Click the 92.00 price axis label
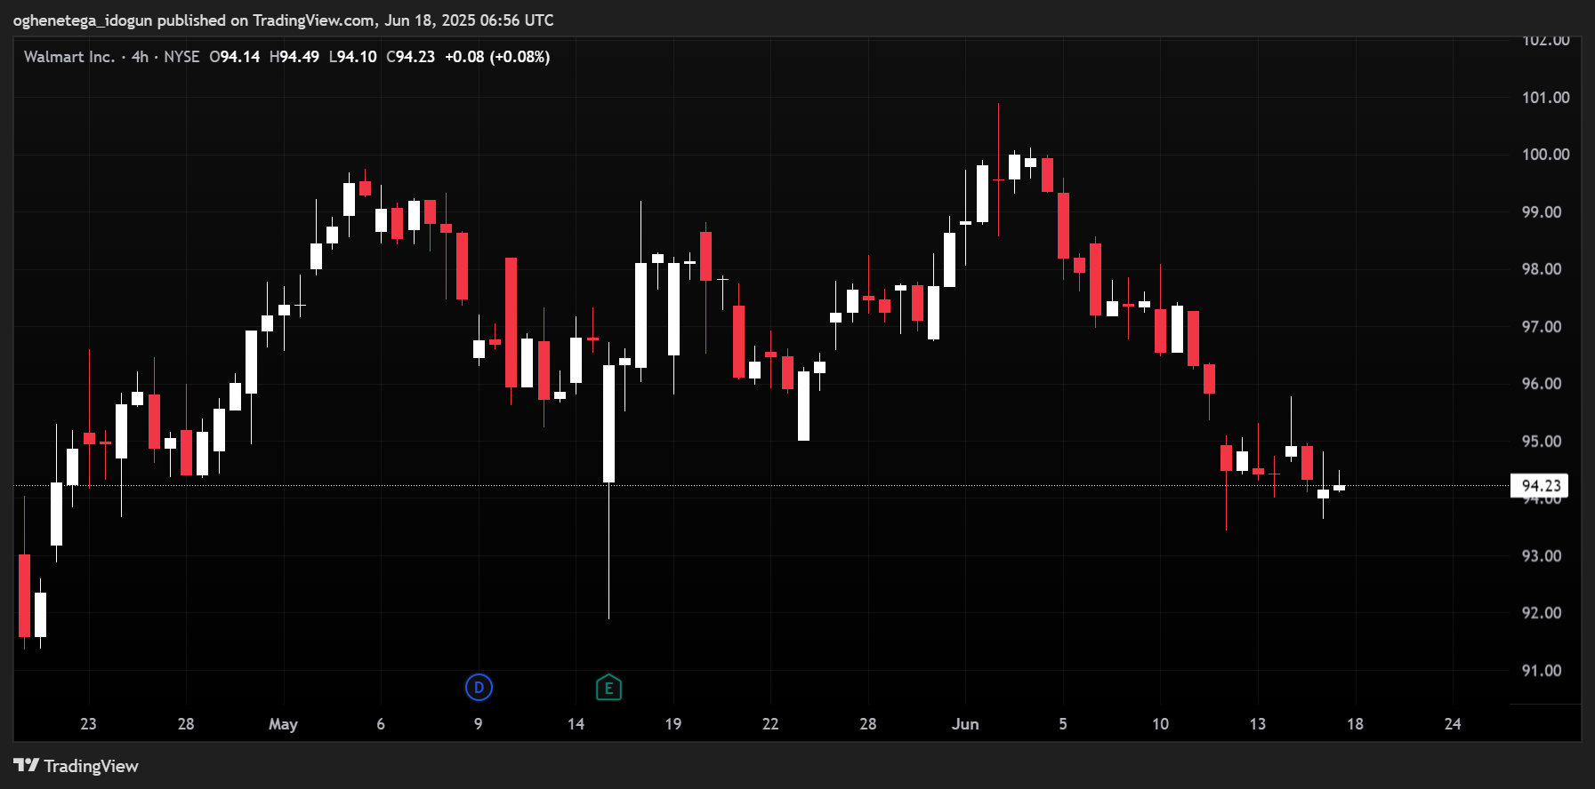The height and width of the screenshot is (789, 1595). coord(1542,613)
